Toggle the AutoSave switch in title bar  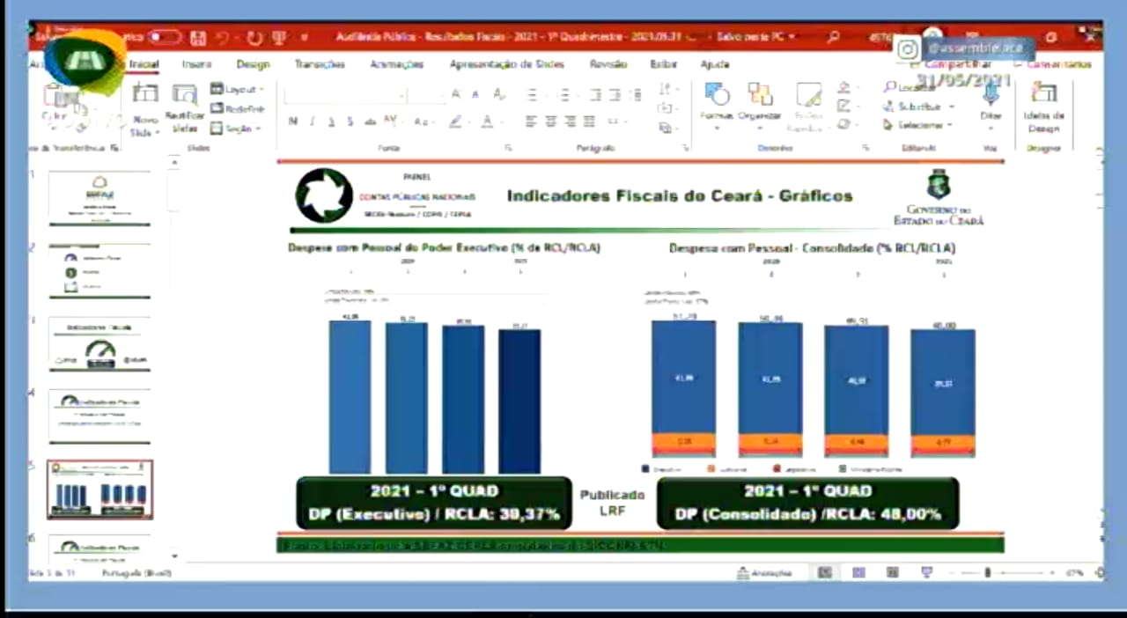(164, 38)
